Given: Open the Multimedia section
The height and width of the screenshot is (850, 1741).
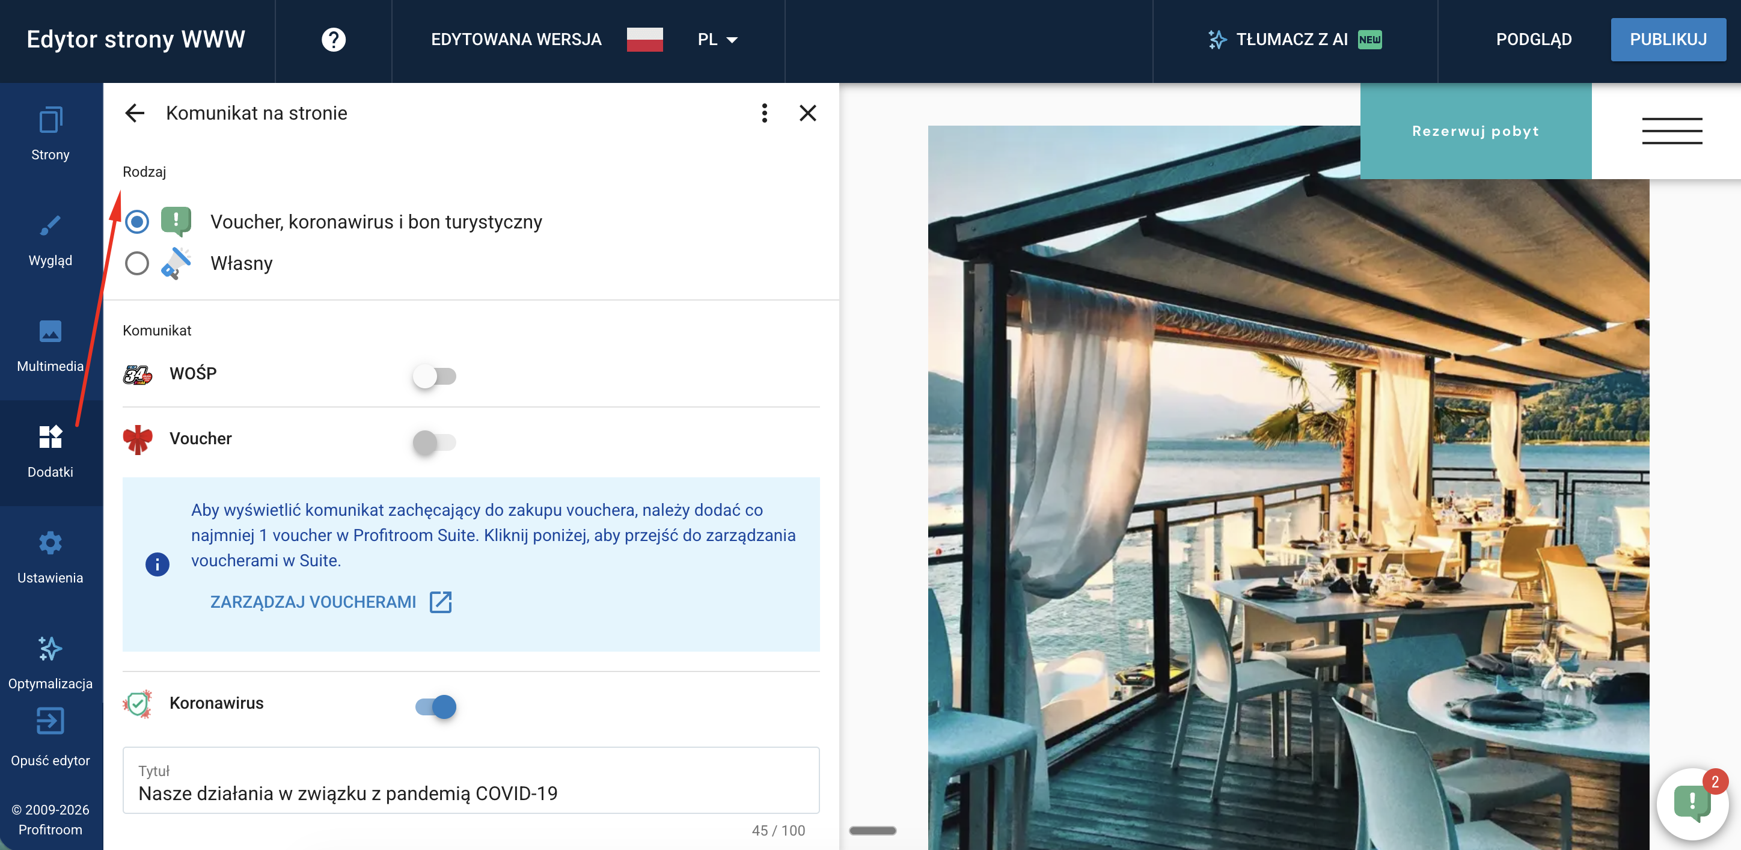Looking at the screenshot, I should pyautogui.click(x=50, y=346).
